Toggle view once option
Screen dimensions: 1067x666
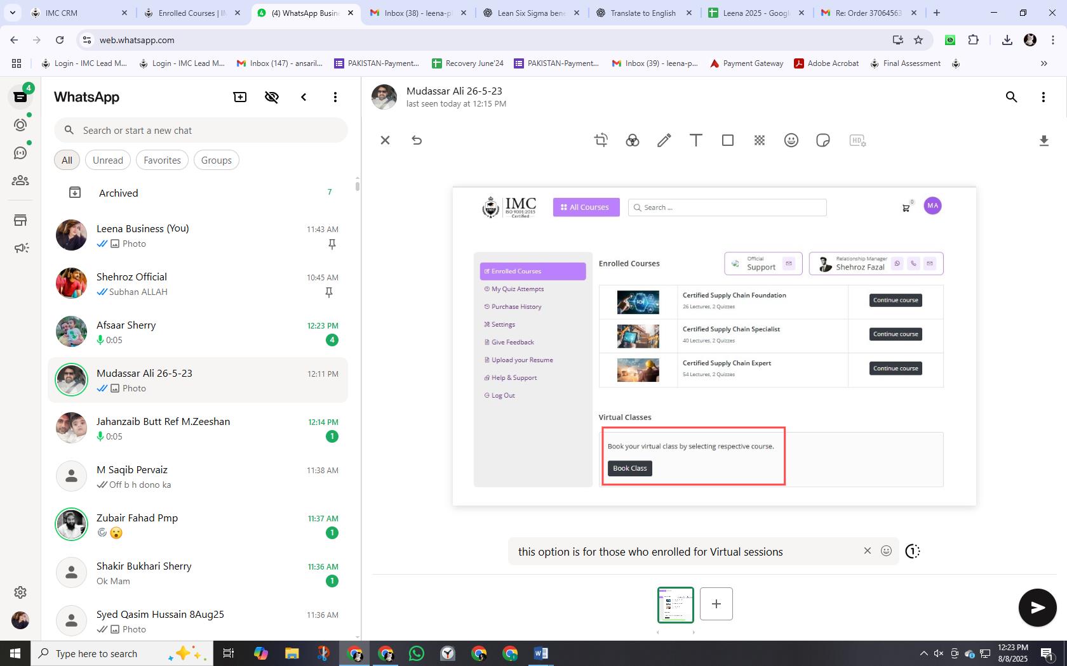(912, 551)
